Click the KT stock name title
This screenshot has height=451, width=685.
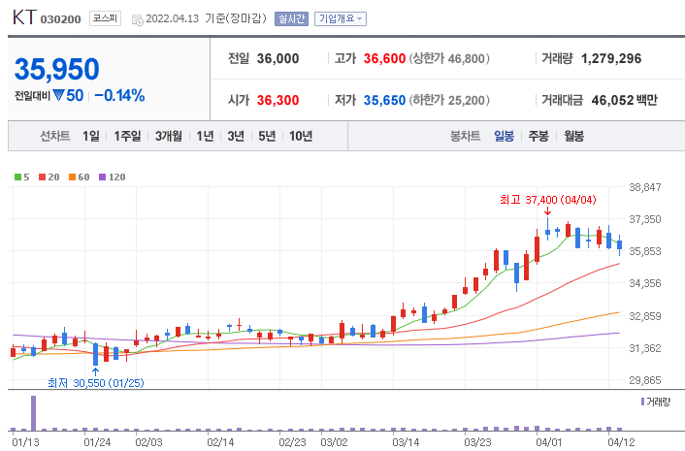24,17
